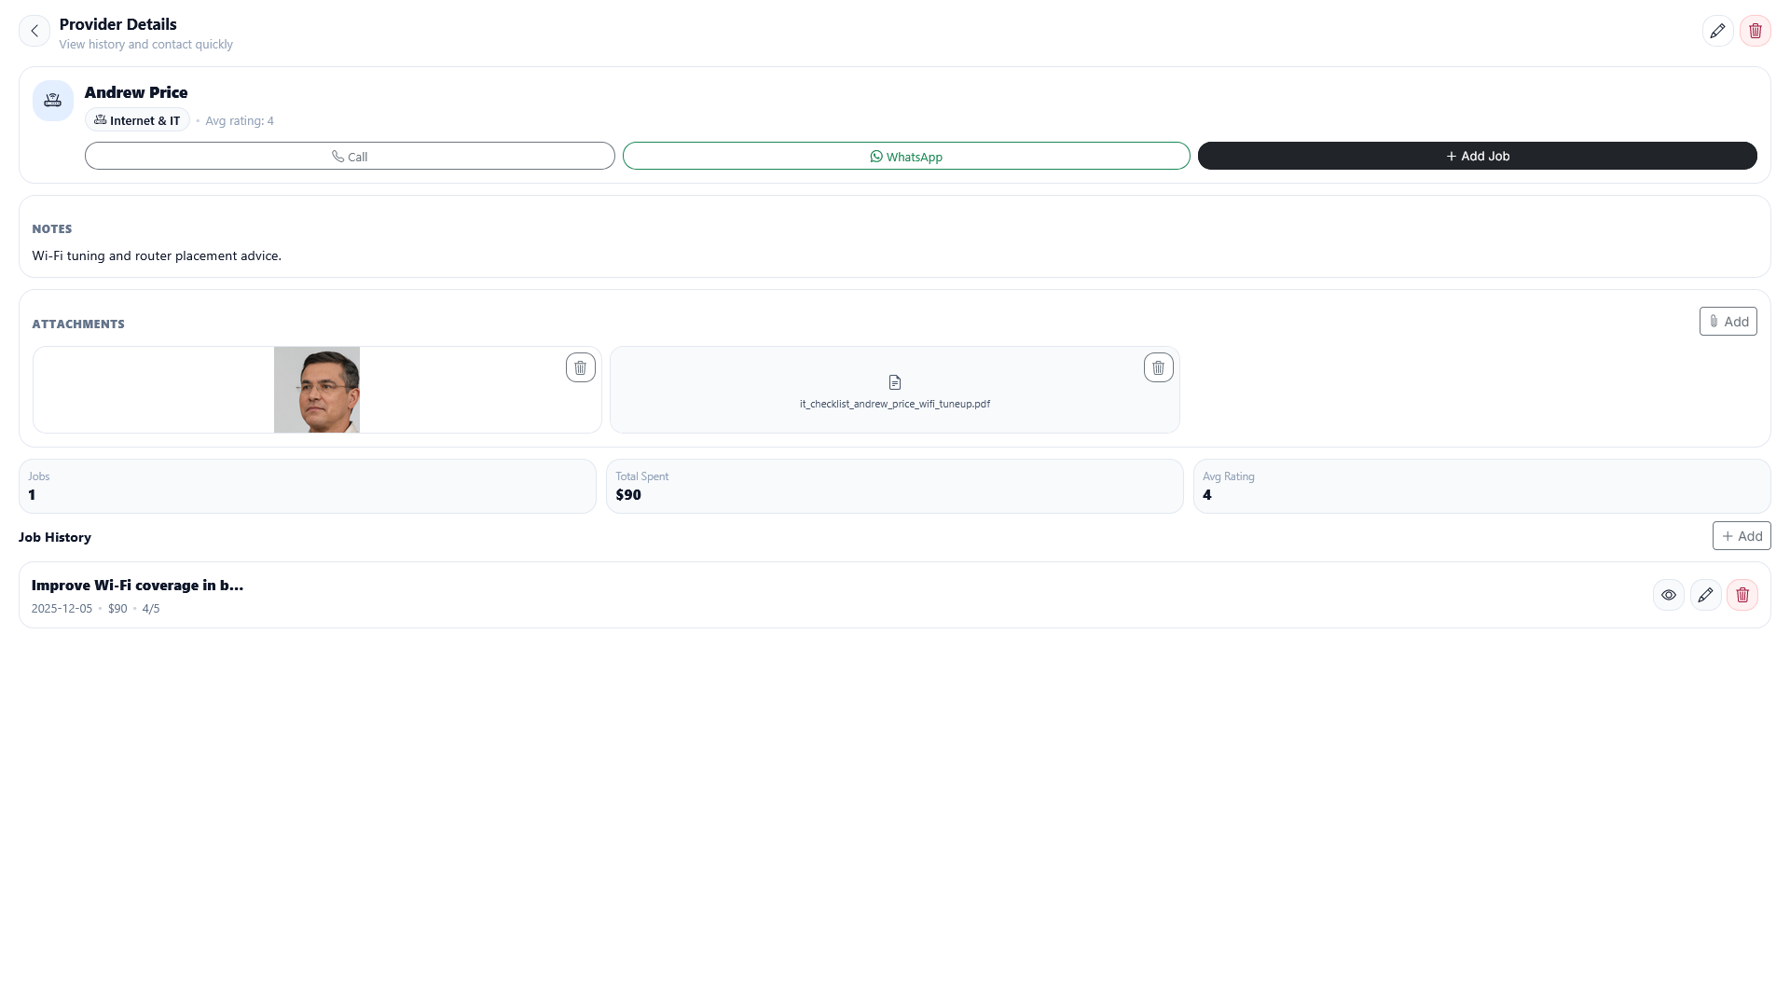Select the Internet & IT category chip

click(x=136, y=120)
